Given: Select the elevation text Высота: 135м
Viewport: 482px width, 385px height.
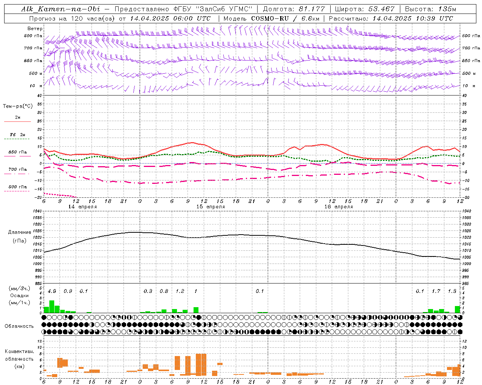Looking at the screenshot, I should point(430,9).
